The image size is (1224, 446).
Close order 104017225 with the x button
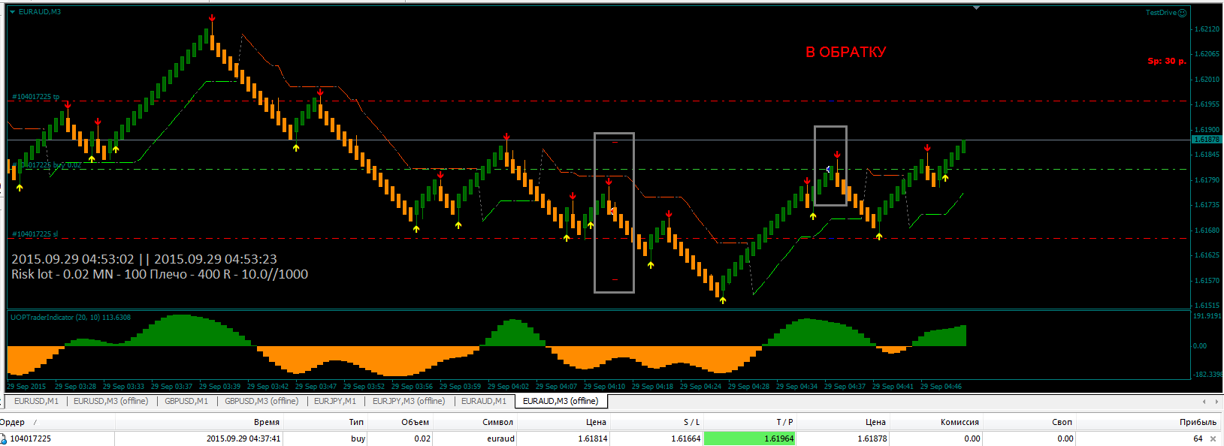1213,438
